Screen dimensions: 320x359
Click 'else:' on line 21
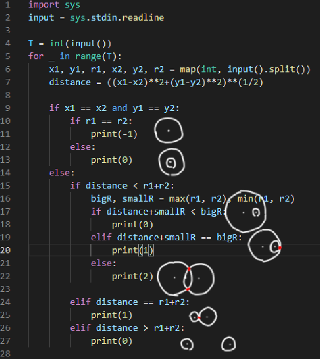[103, 263]
